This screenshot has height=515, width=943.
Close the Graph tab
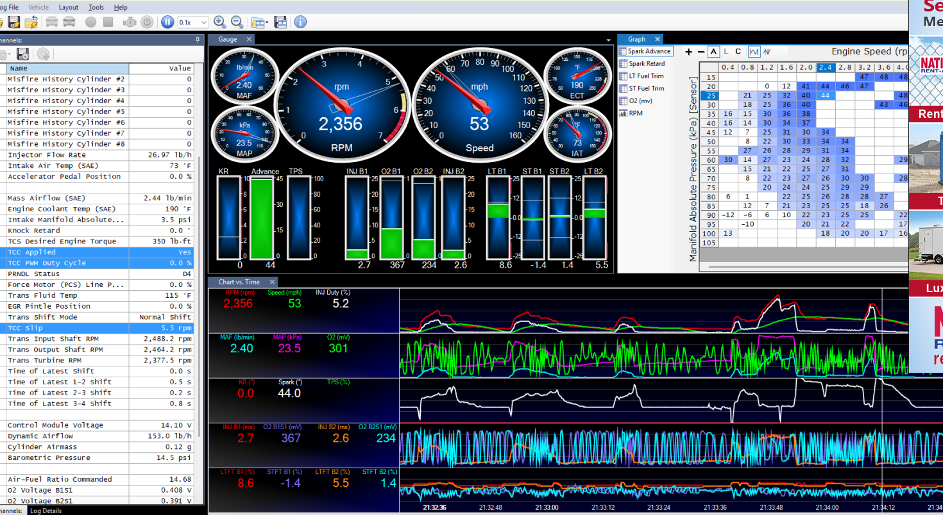tap(658, 39)
